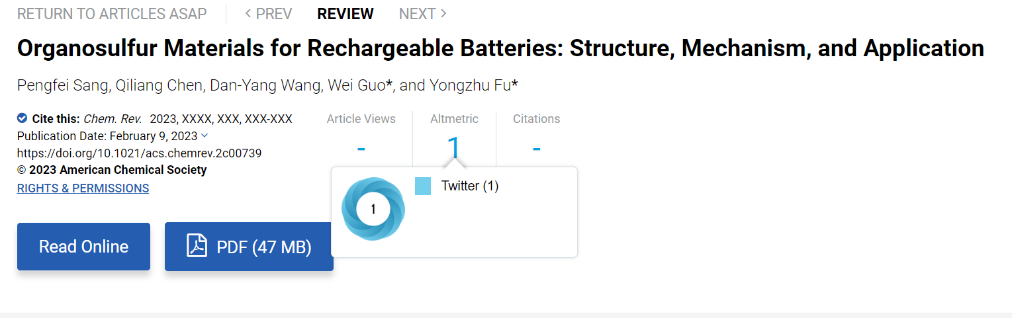Viewport: 1012px width, 318px height.
Task: Click the Altmetric donut badge
Action: point(373,209)
